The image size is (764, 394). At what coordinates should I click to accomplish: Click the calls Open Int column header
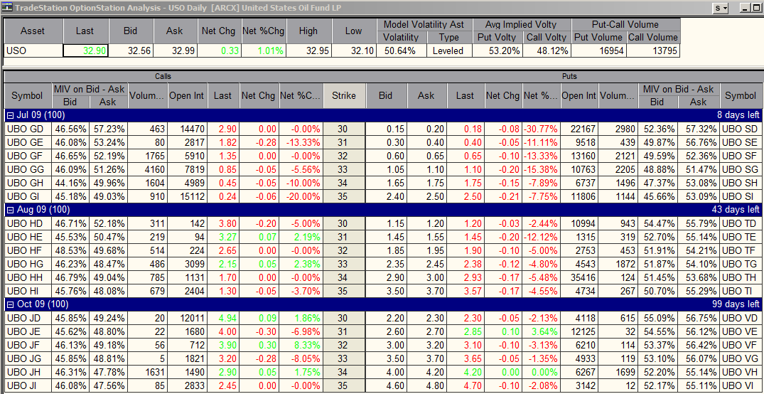tap(188, 95)
